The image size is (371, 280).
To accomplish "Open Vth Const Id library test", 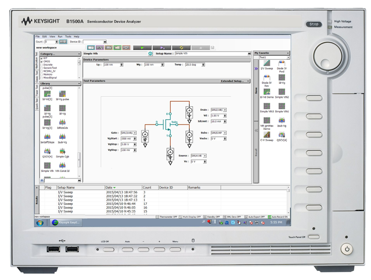I will click(62, 167).
